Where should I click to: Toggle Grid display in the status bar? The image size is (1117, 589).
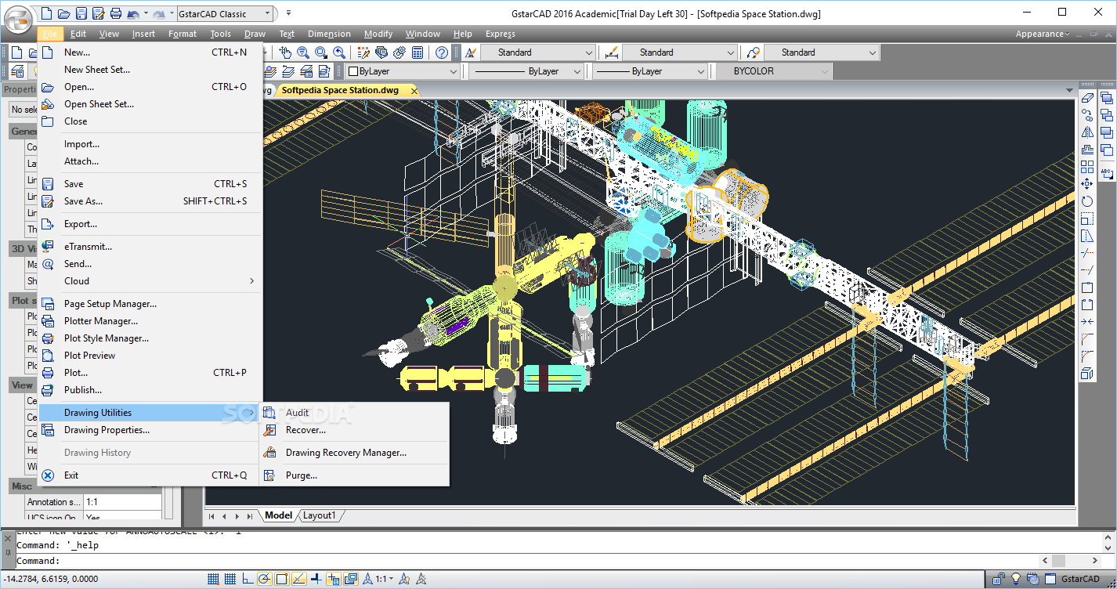[230, 580]
